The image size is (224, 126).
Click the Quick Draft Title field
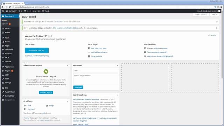96,71
